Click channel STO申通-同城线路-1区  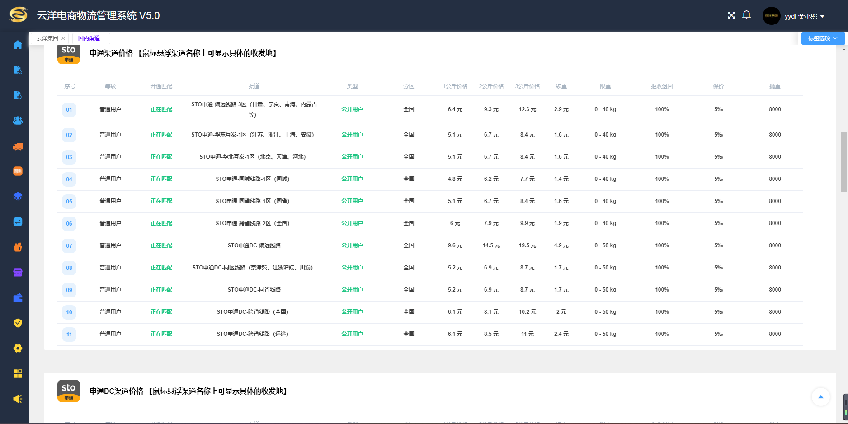pos(253,179)
